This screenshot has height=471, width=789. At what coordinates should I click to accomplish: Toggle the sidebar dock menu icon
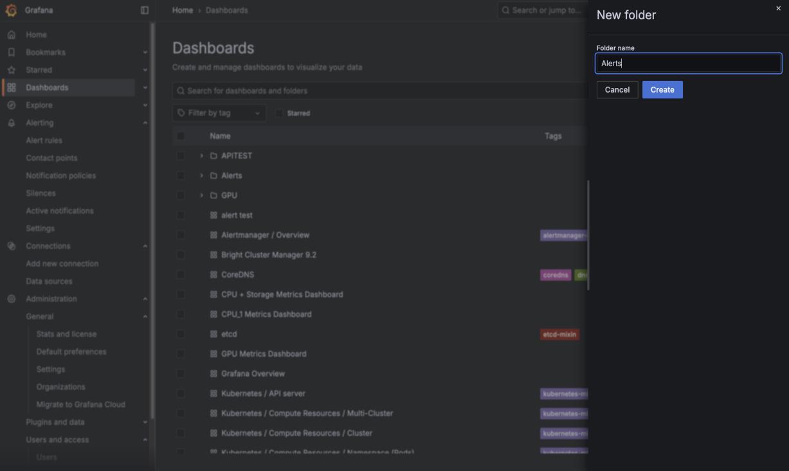[x=145, y=10]
